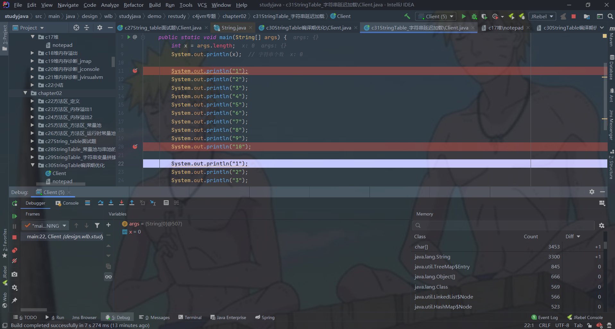
Task: Click the Rebel Debug rocket icon
Action: 522,16
